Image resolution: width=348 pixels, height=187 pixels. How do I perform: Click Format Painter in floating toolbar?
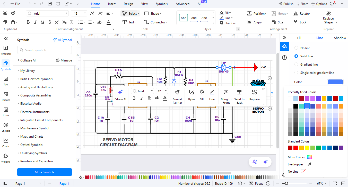177,97
